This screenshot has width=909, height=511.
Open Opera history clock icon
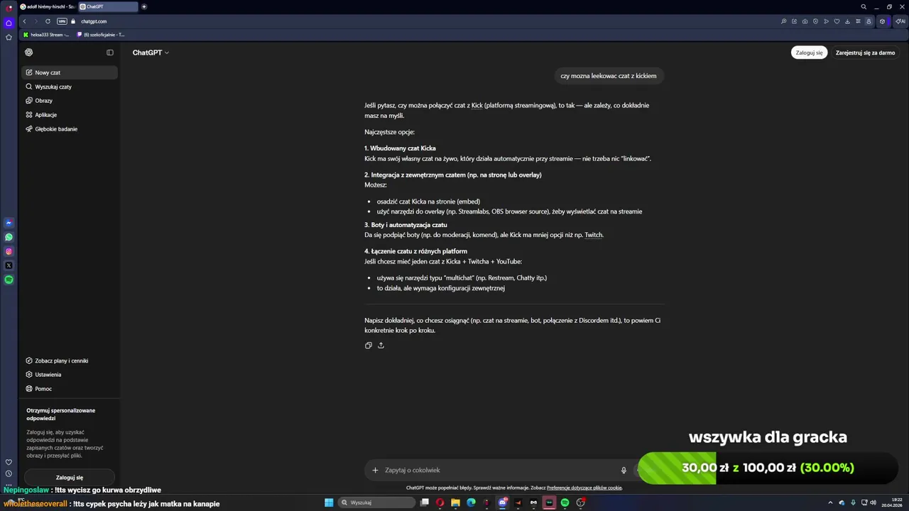click(x=9, y=473)
